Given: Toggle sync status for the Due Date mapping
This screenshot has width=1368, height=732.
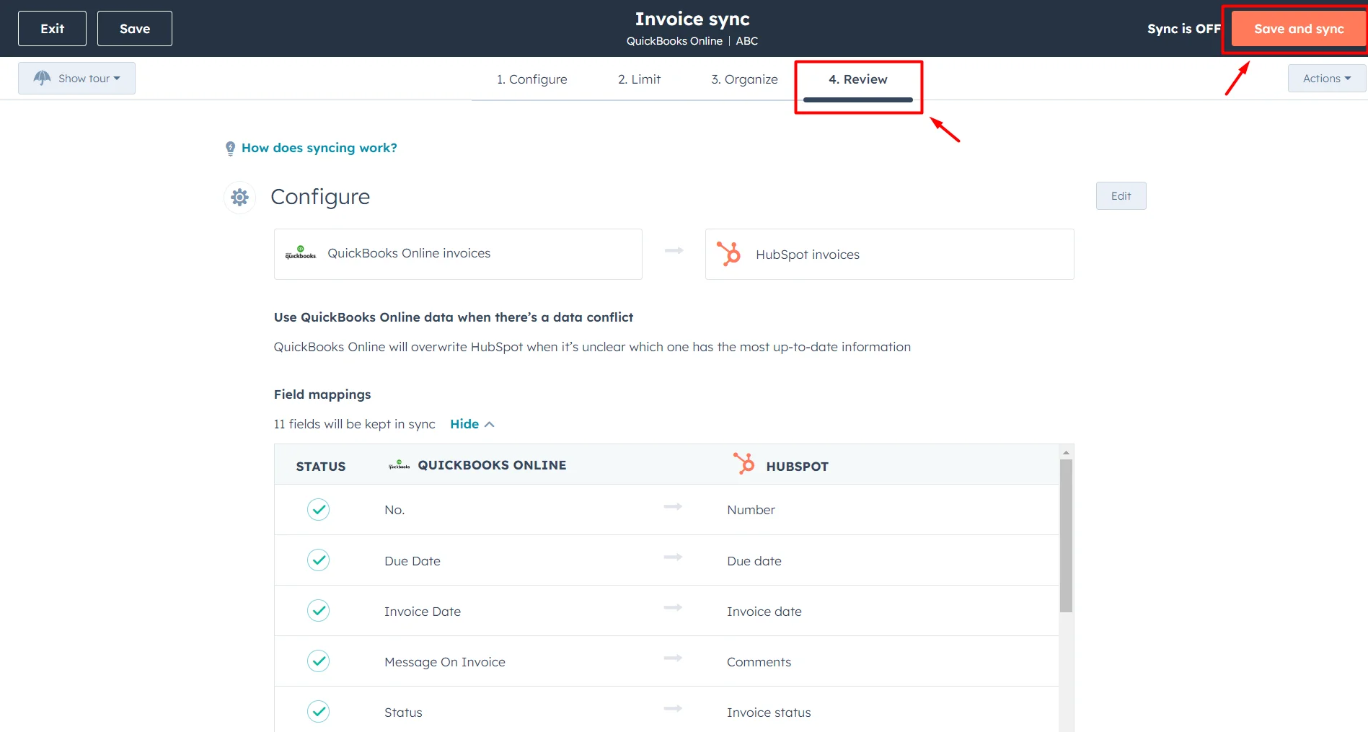Looking at the screenshot, I should pyautogui.click(x=318, y=560).
